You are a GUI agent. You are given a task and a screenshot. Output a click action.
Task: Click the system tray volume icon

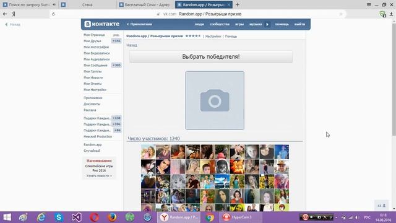[x=357, y=217]
